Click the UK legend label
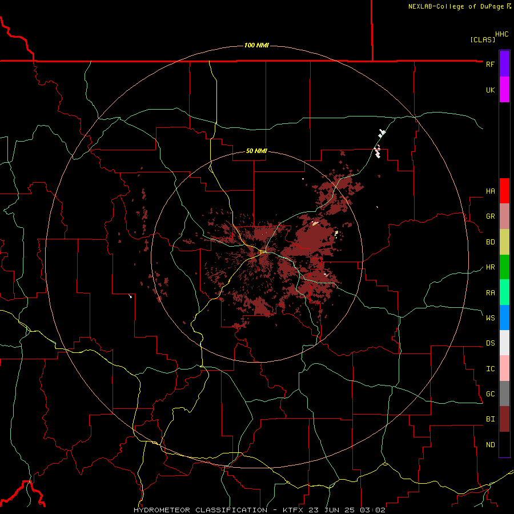The width and height of the screenshot is (514, 514). 490,90
